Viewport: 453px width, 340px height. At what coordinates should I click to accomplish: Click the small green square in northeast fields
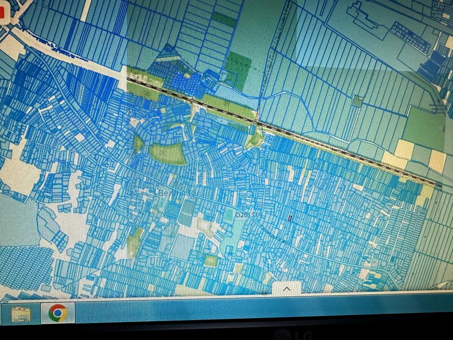[358, 101]
